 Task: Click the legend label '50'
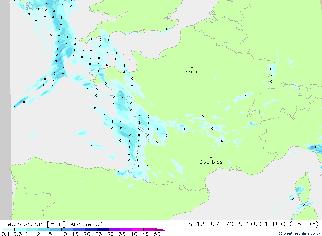point(157,234)
